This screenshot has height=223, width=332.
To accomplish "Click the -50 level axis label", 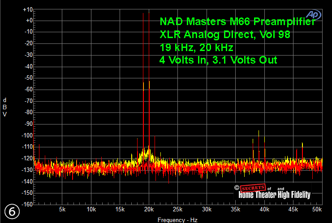I will click(x=28, y=78).
